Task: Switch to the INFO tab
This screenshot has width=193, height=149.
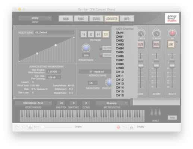Action: click(x=127, y=19)
